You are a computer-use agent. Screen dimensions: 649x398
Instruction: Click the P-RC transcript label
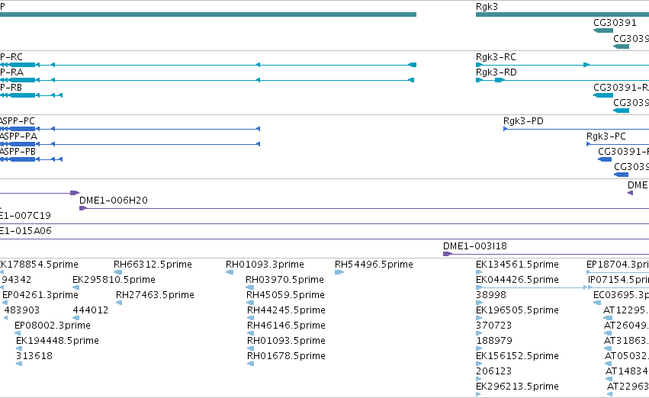(11, 57)
